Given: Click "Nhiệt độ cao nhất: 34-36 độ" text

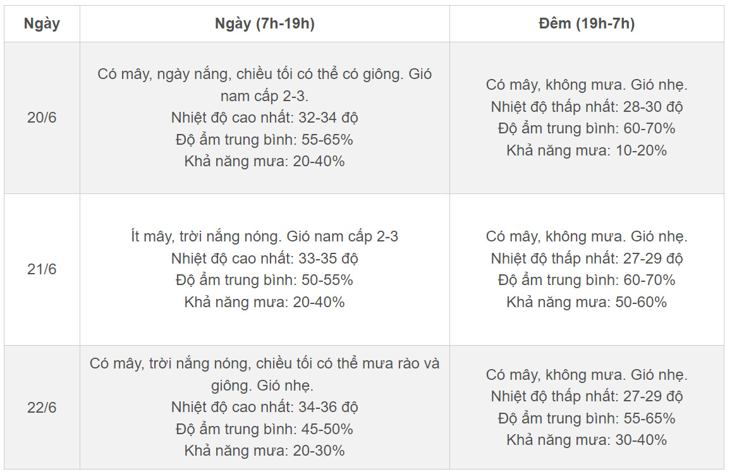Looking at the screenshot, I should pyautogui.click(x=264, y=407).
